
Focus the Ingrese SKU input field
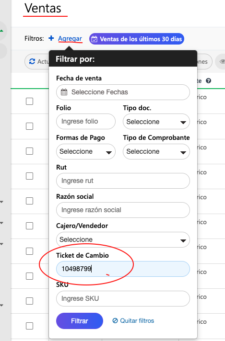[x=123, y=298]
